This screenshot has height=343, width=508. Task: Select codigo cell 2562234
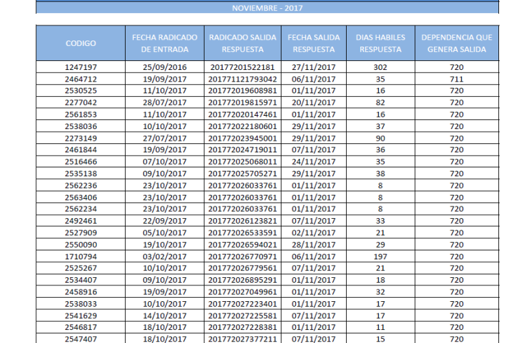pyautogui.click(x=81, y=209)
